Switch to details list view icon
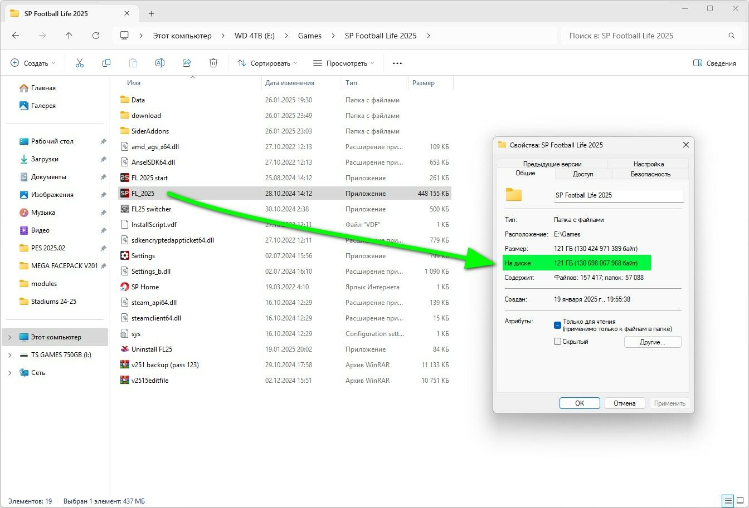 (727, 501)
